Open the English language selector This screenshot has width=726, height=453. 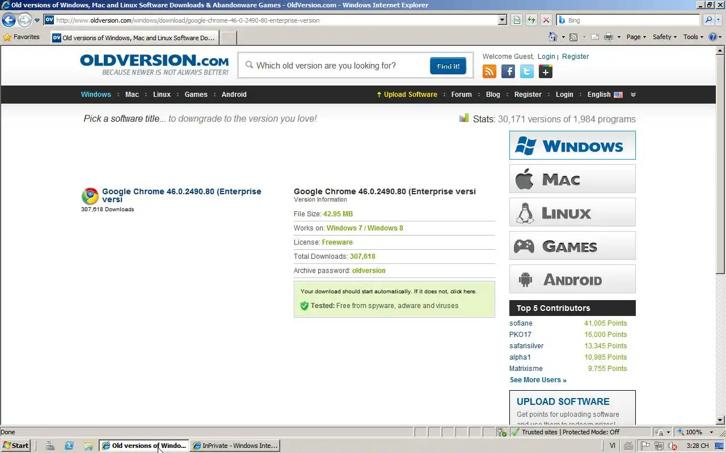(x=605, y=95)
